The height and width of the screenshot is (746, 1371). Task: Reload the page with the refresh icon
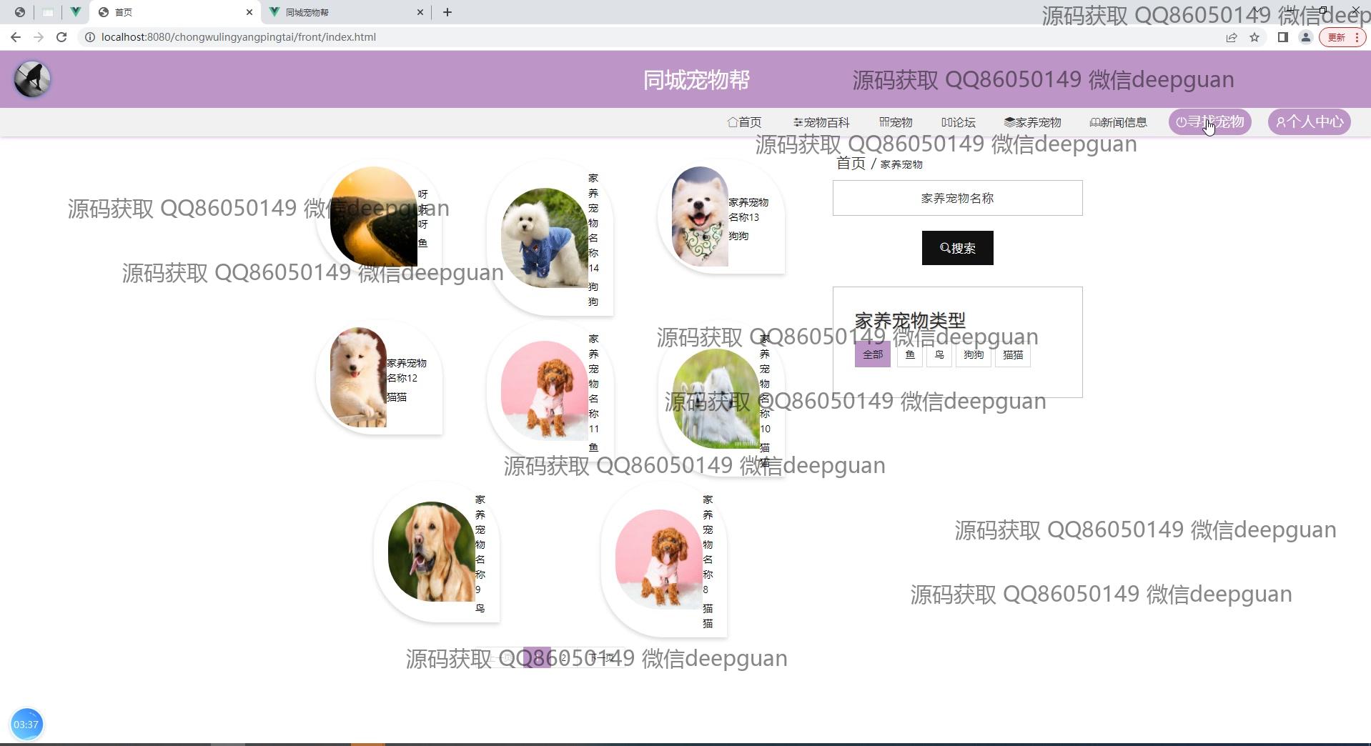pyautogui.click(x=61, y=37)
